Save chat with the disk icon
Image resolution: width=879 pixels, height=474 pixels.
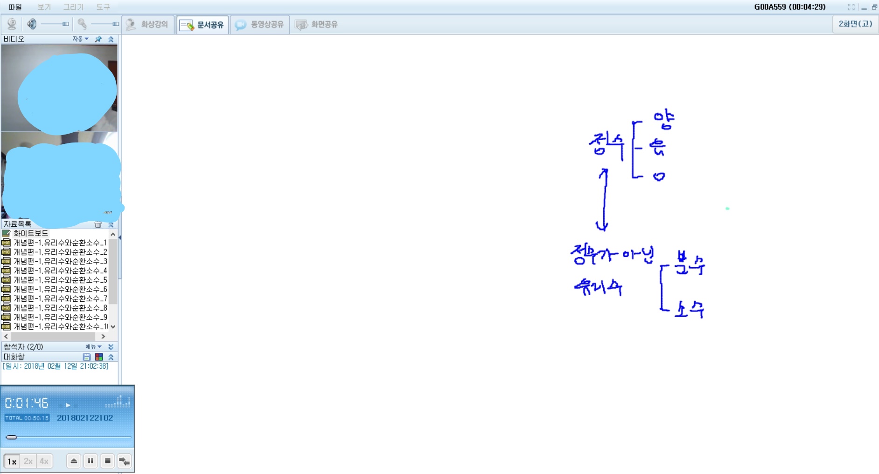pos(87,357)
